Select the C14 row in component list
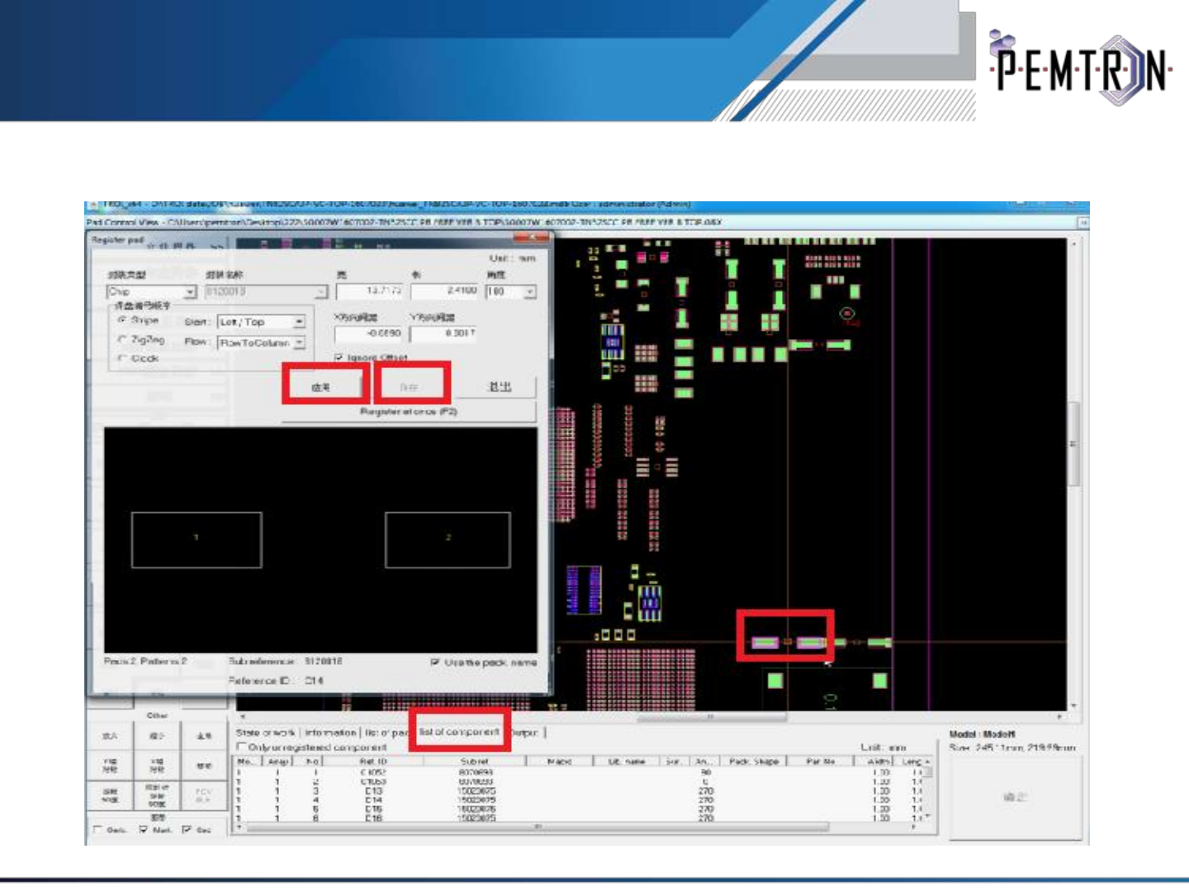Viewport: 1189px width, 891px height. coord(578,799)
